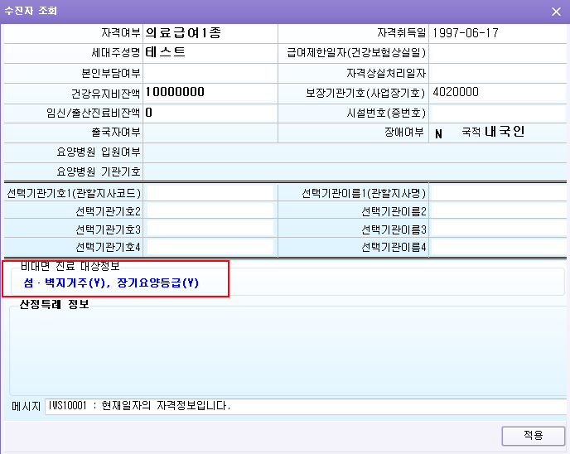The image size is (570, 454).
Task: Select the 선택기관기호2 input field
Action: coord(209,211)
